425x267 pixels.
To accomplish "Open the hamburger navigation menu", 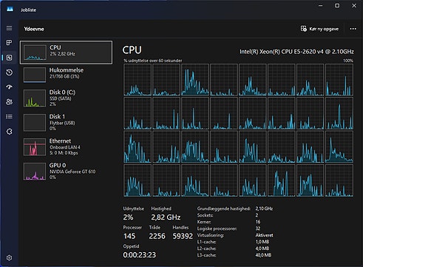I will point(9,28).
